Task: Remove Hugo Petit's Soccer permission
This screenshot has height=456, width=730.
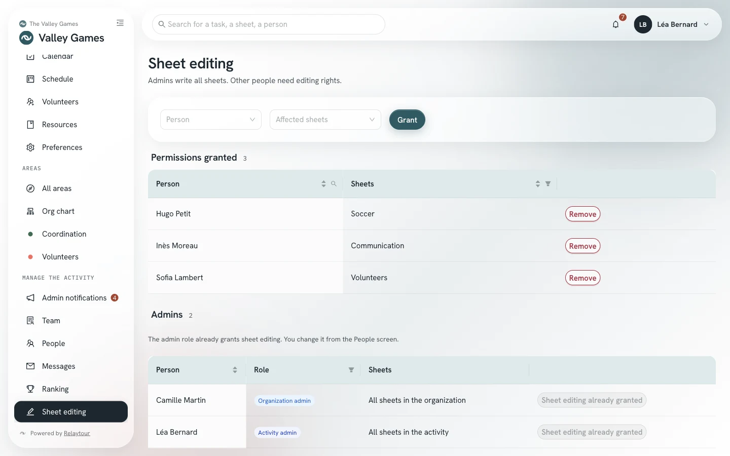Action: (582, 214)
